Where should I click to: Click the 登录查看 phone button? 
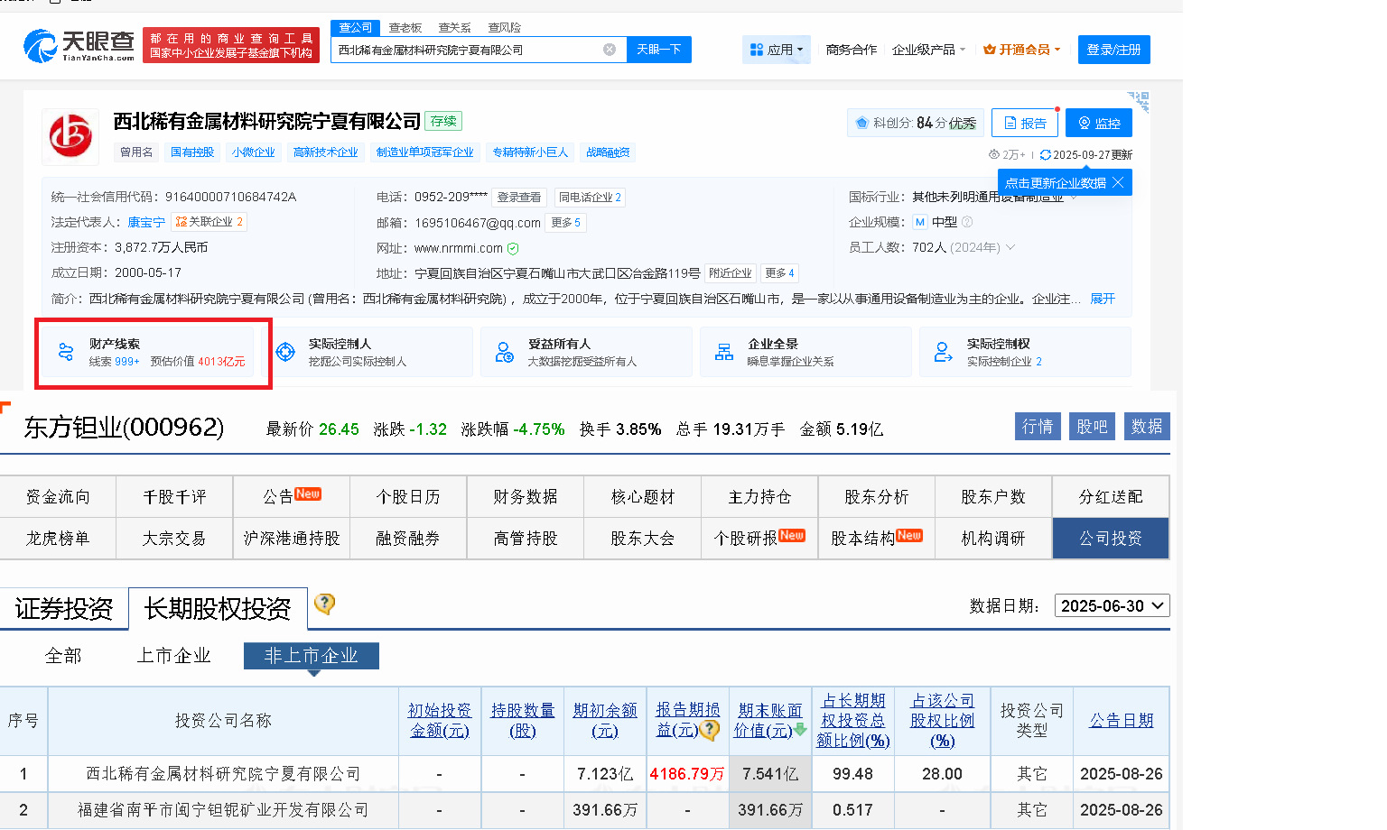519,198
